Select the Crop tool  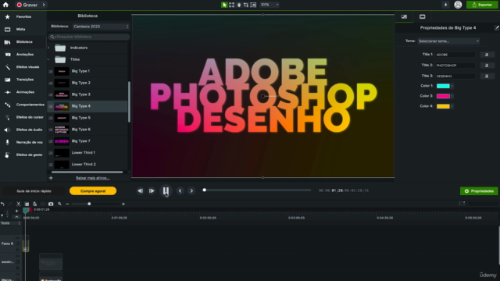tap(246, 5)
